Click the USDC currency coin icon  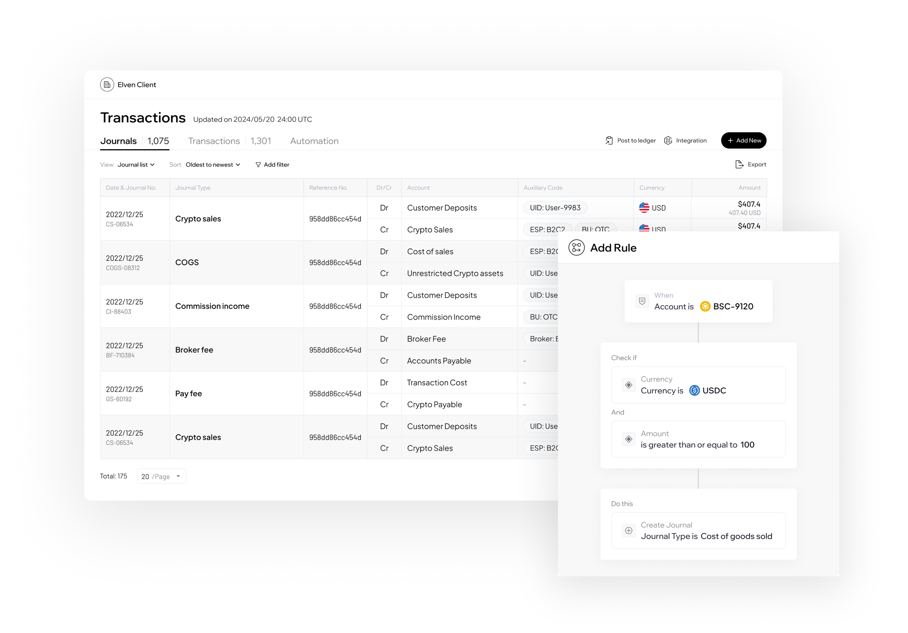pos(694,391)
